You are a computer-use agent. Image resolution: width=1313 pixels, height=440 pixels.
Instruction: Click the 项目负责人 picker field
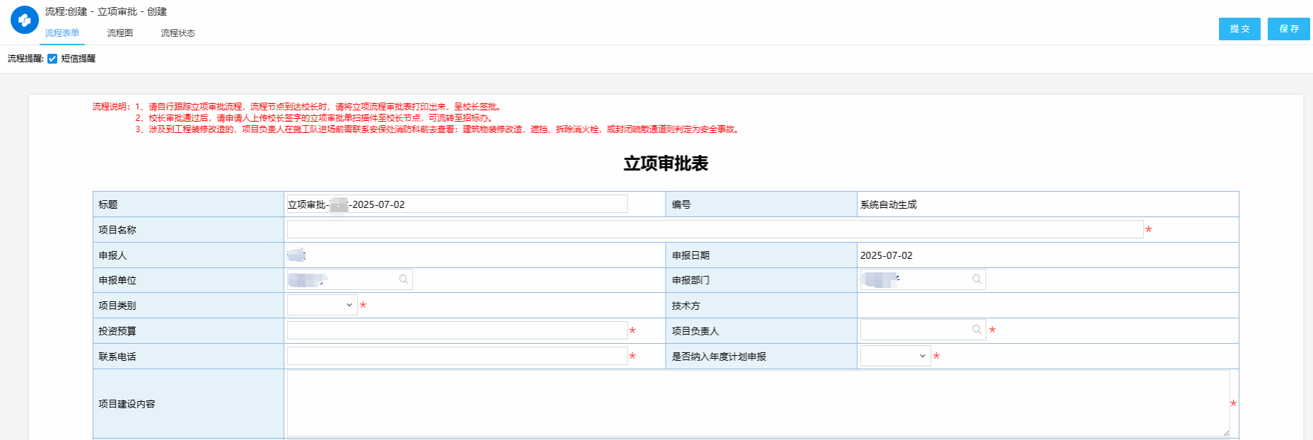click(x=915, y=330)
